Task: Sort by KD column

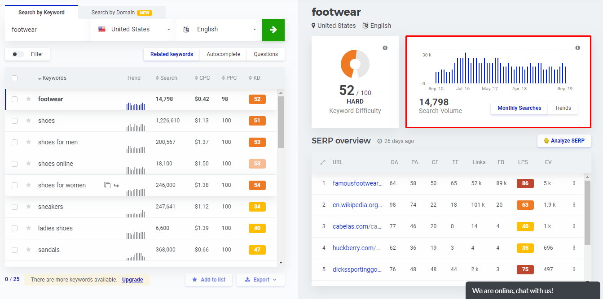Action: coord(254,78)
